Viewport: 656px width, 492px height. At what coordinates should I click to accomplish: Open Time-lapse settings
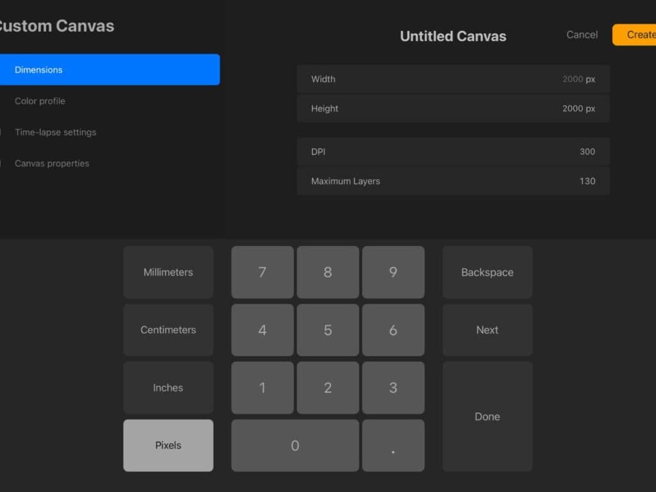click(55, 132)
